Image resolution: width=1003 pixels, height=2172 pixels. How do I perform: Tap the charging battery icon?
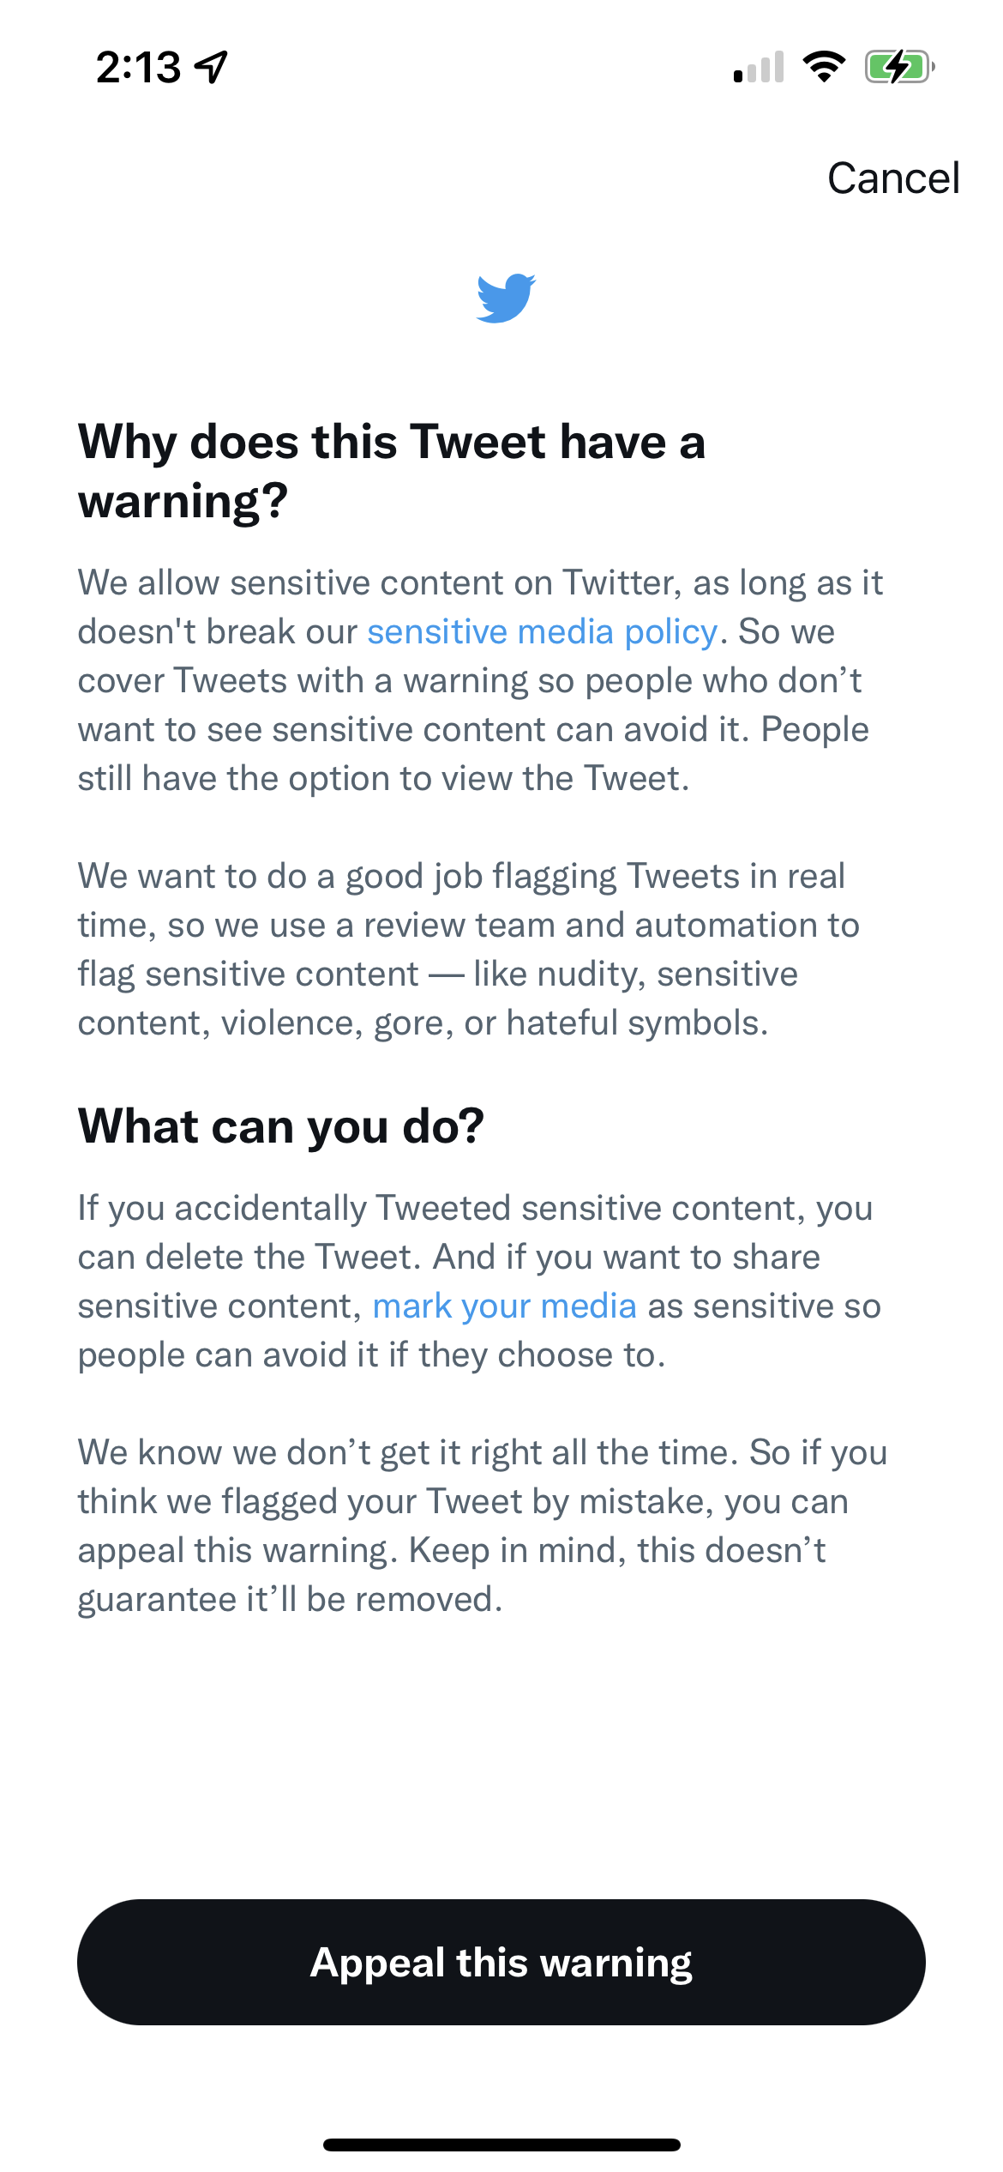(x=898, y=67)
